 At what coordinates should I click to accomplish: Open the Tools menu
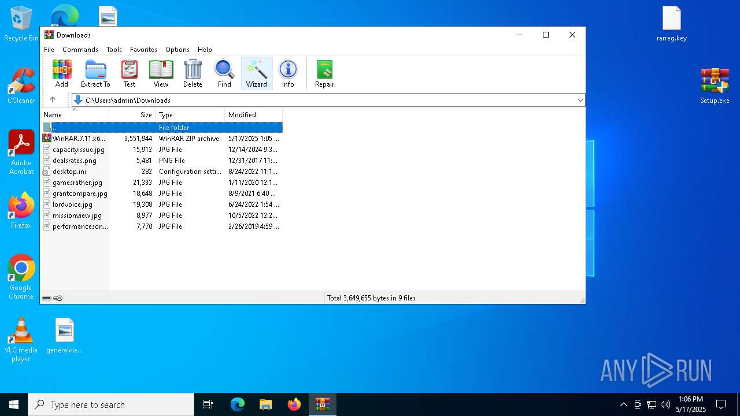[x=114, y=50]
